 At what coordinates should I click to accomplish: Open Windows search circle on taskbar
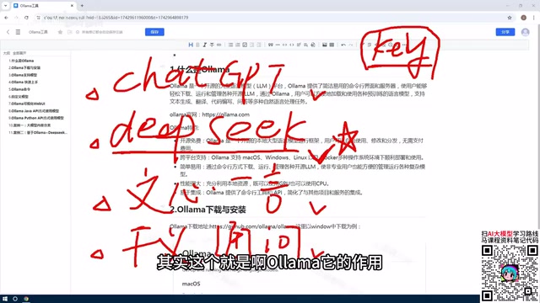(x=15, y=299)
